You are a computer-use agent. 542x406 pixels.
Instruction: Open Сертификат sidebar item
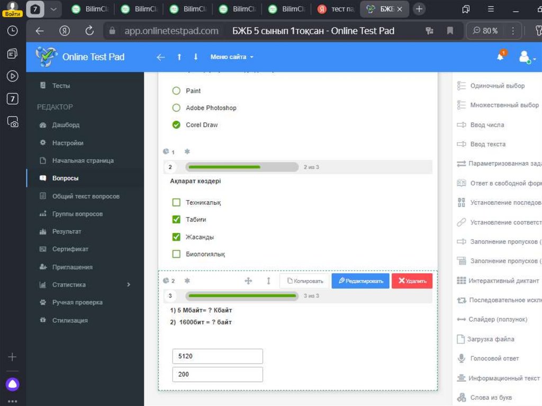pyautogui.click(x=70, y=249)
